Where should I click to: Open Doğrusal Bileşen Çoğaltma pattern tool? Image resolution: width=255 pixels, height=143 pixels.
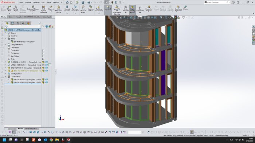click(x=33, y=9)
